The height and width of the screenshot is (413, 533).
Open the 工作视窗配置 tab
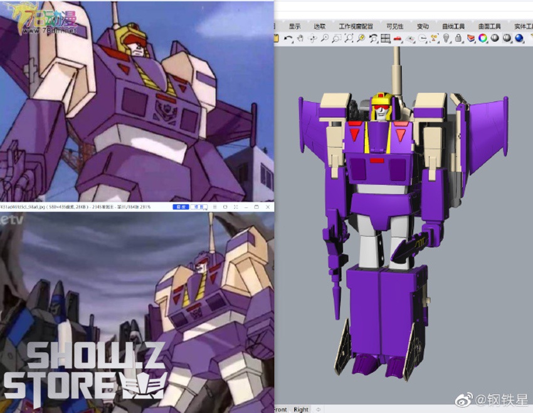pos(356,26)
